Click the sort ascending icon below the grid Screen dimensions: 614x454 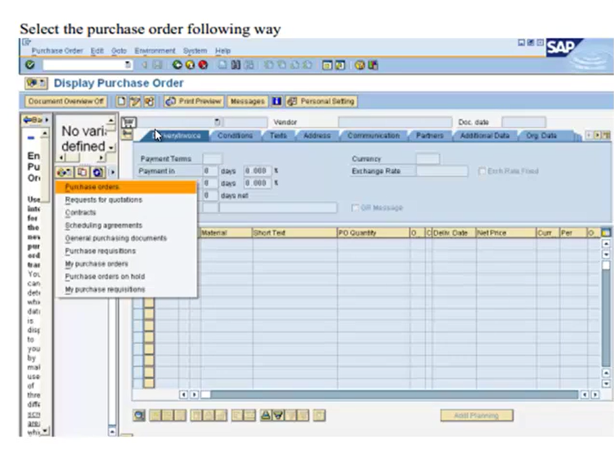coord(265,415)
